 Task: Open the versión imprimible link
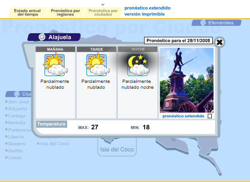tap(145, 14)
